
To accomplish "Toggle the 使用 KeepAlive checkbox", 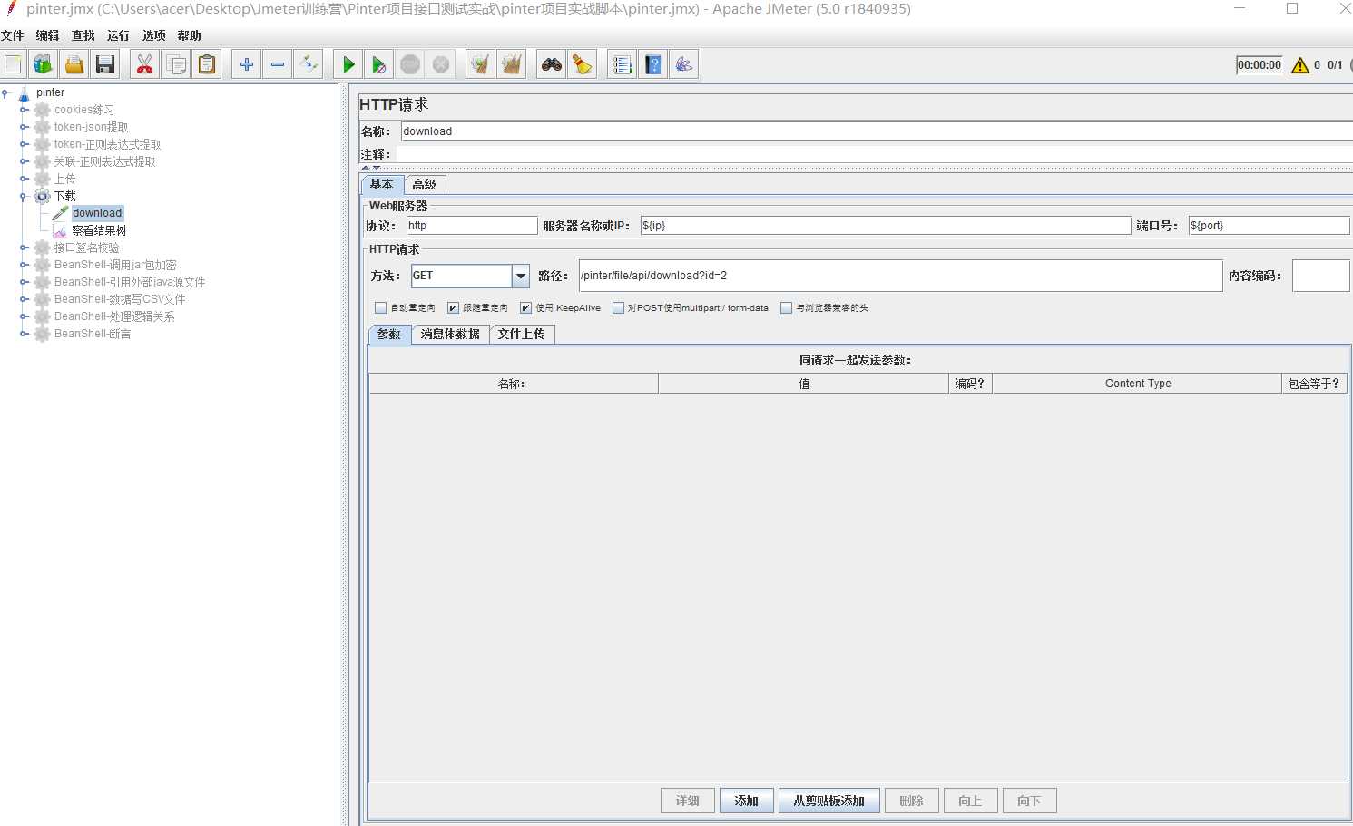I will (x=525, y=308).
